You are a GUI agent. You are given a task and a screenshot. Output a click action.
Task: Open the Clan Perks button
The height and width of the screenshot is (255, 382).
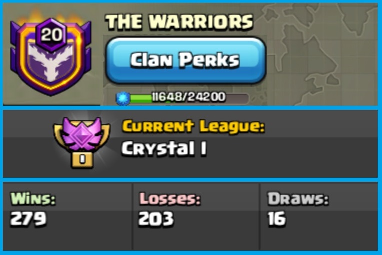click(x=186, y=60)
